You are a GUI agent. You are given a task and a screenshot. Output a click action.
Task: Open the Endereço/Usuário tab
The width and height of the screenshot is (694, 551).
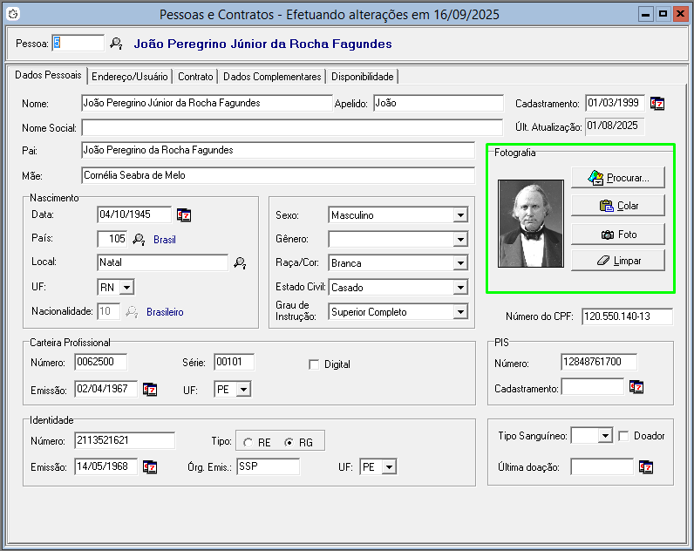point(129,77)
